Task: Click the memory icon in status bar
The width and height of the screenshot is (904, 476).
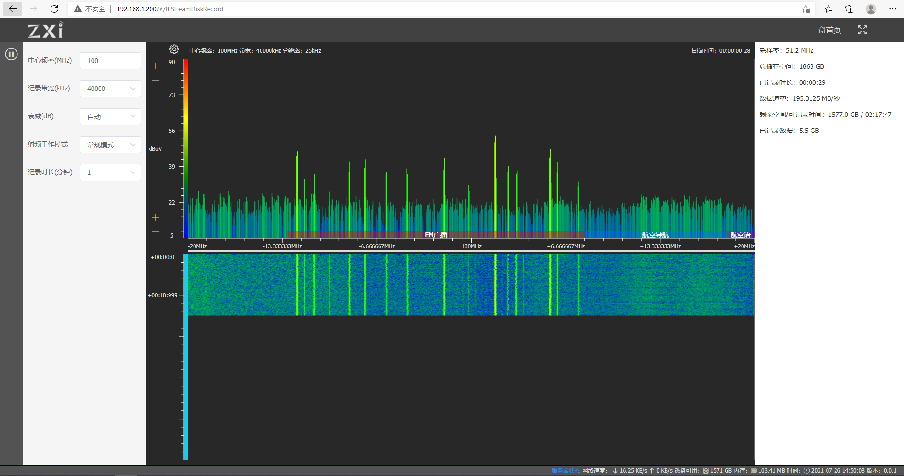Action: click(753, 471)
